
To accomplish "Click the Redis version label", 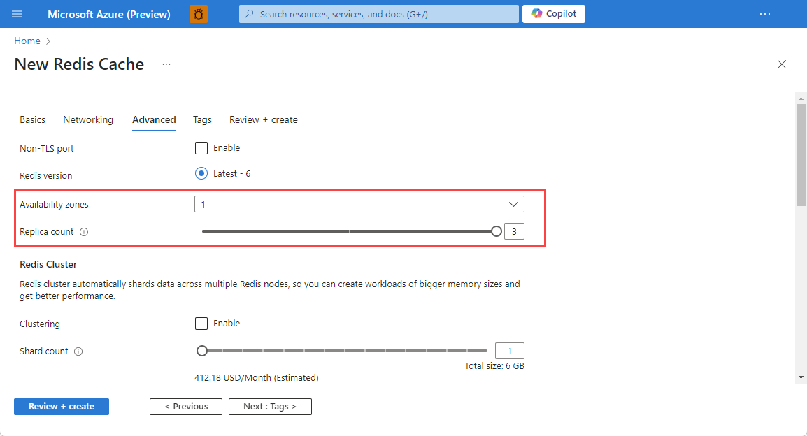I will pyautogui.click(x=46, y=176).
